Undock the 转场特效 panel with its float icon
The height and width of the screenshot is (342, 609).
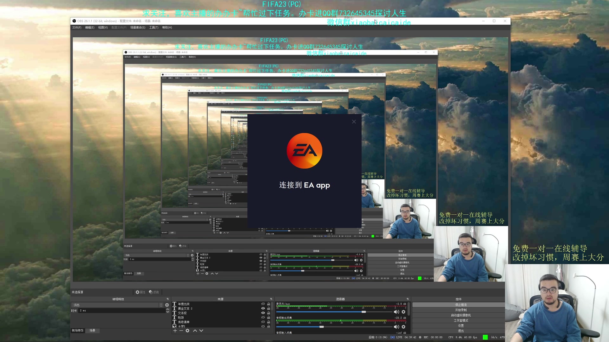click(x=168, y=299)
